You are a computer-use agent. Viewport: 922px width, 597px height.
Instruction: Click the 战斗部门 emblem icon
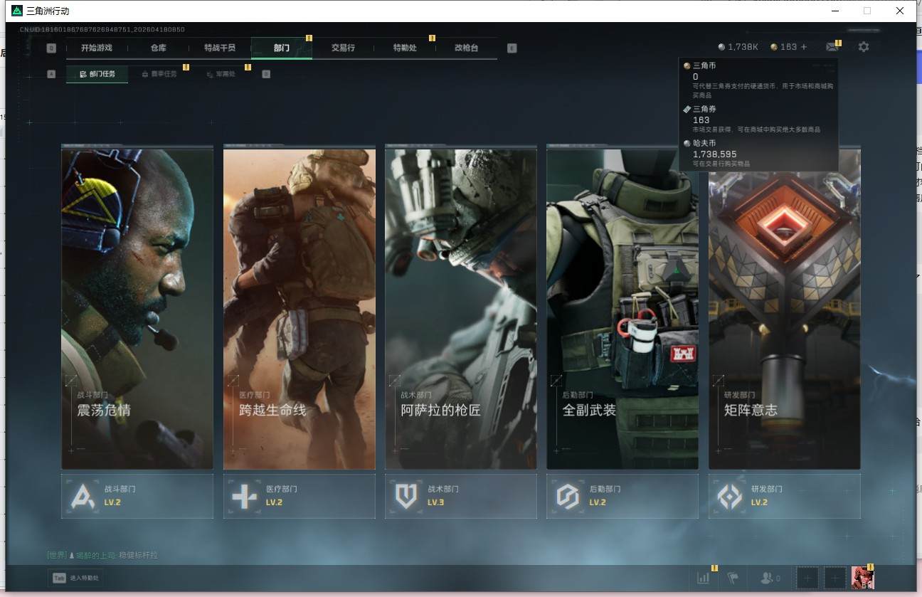coord(83,496)
